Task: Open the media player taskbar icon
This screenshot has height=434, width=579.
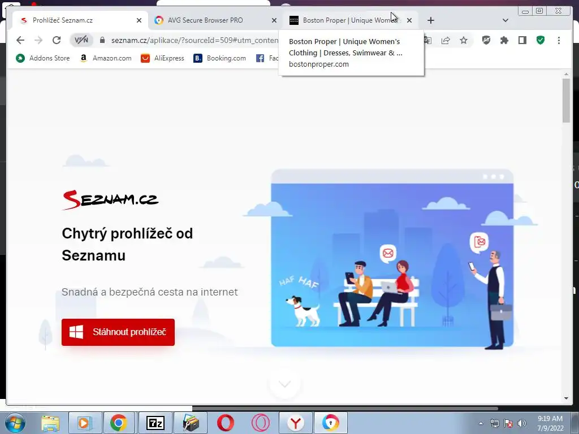Action: [85, 423]
